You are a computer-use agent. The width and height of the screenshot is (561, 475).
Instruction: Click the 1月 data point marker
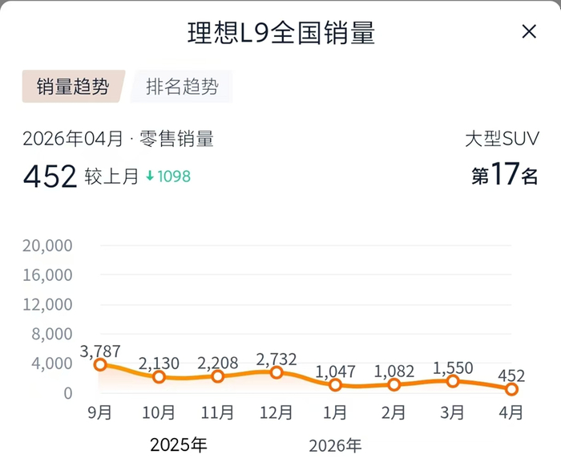[335, 385]
